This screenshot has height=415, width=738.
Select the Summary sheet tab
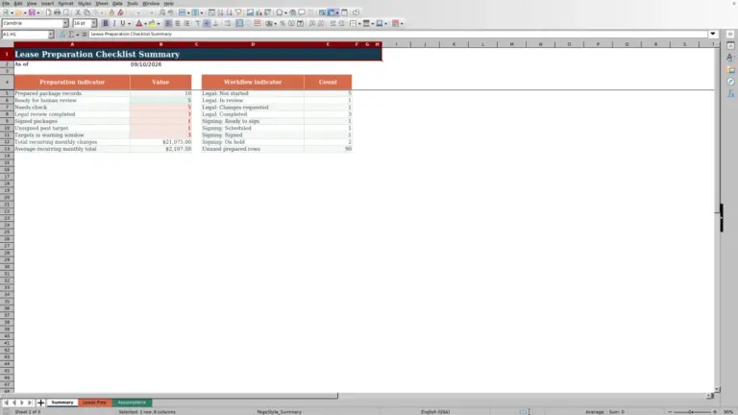point(62,403)
